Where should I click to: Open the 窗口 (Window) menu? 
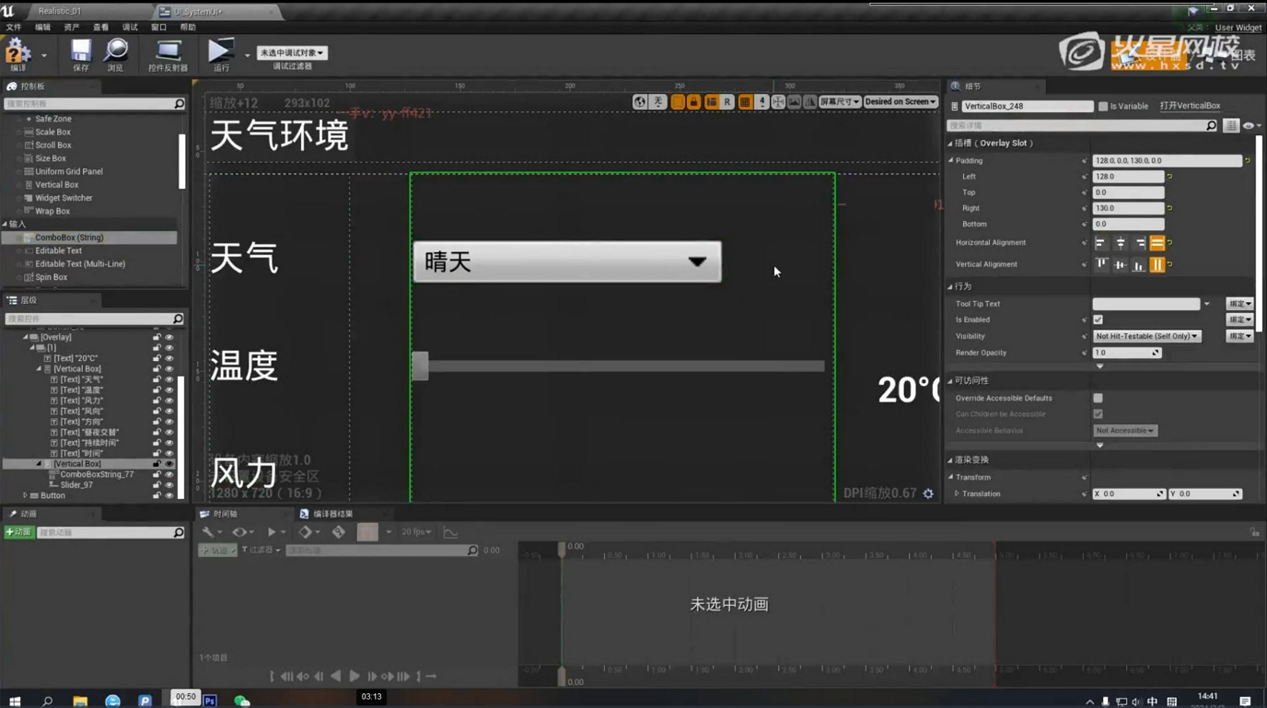(158, 28)
